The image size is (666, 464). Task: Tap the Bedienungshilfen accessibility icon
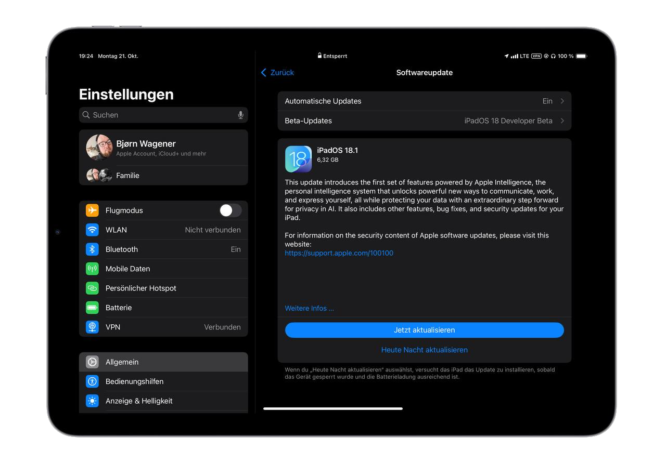pos(92,381)
